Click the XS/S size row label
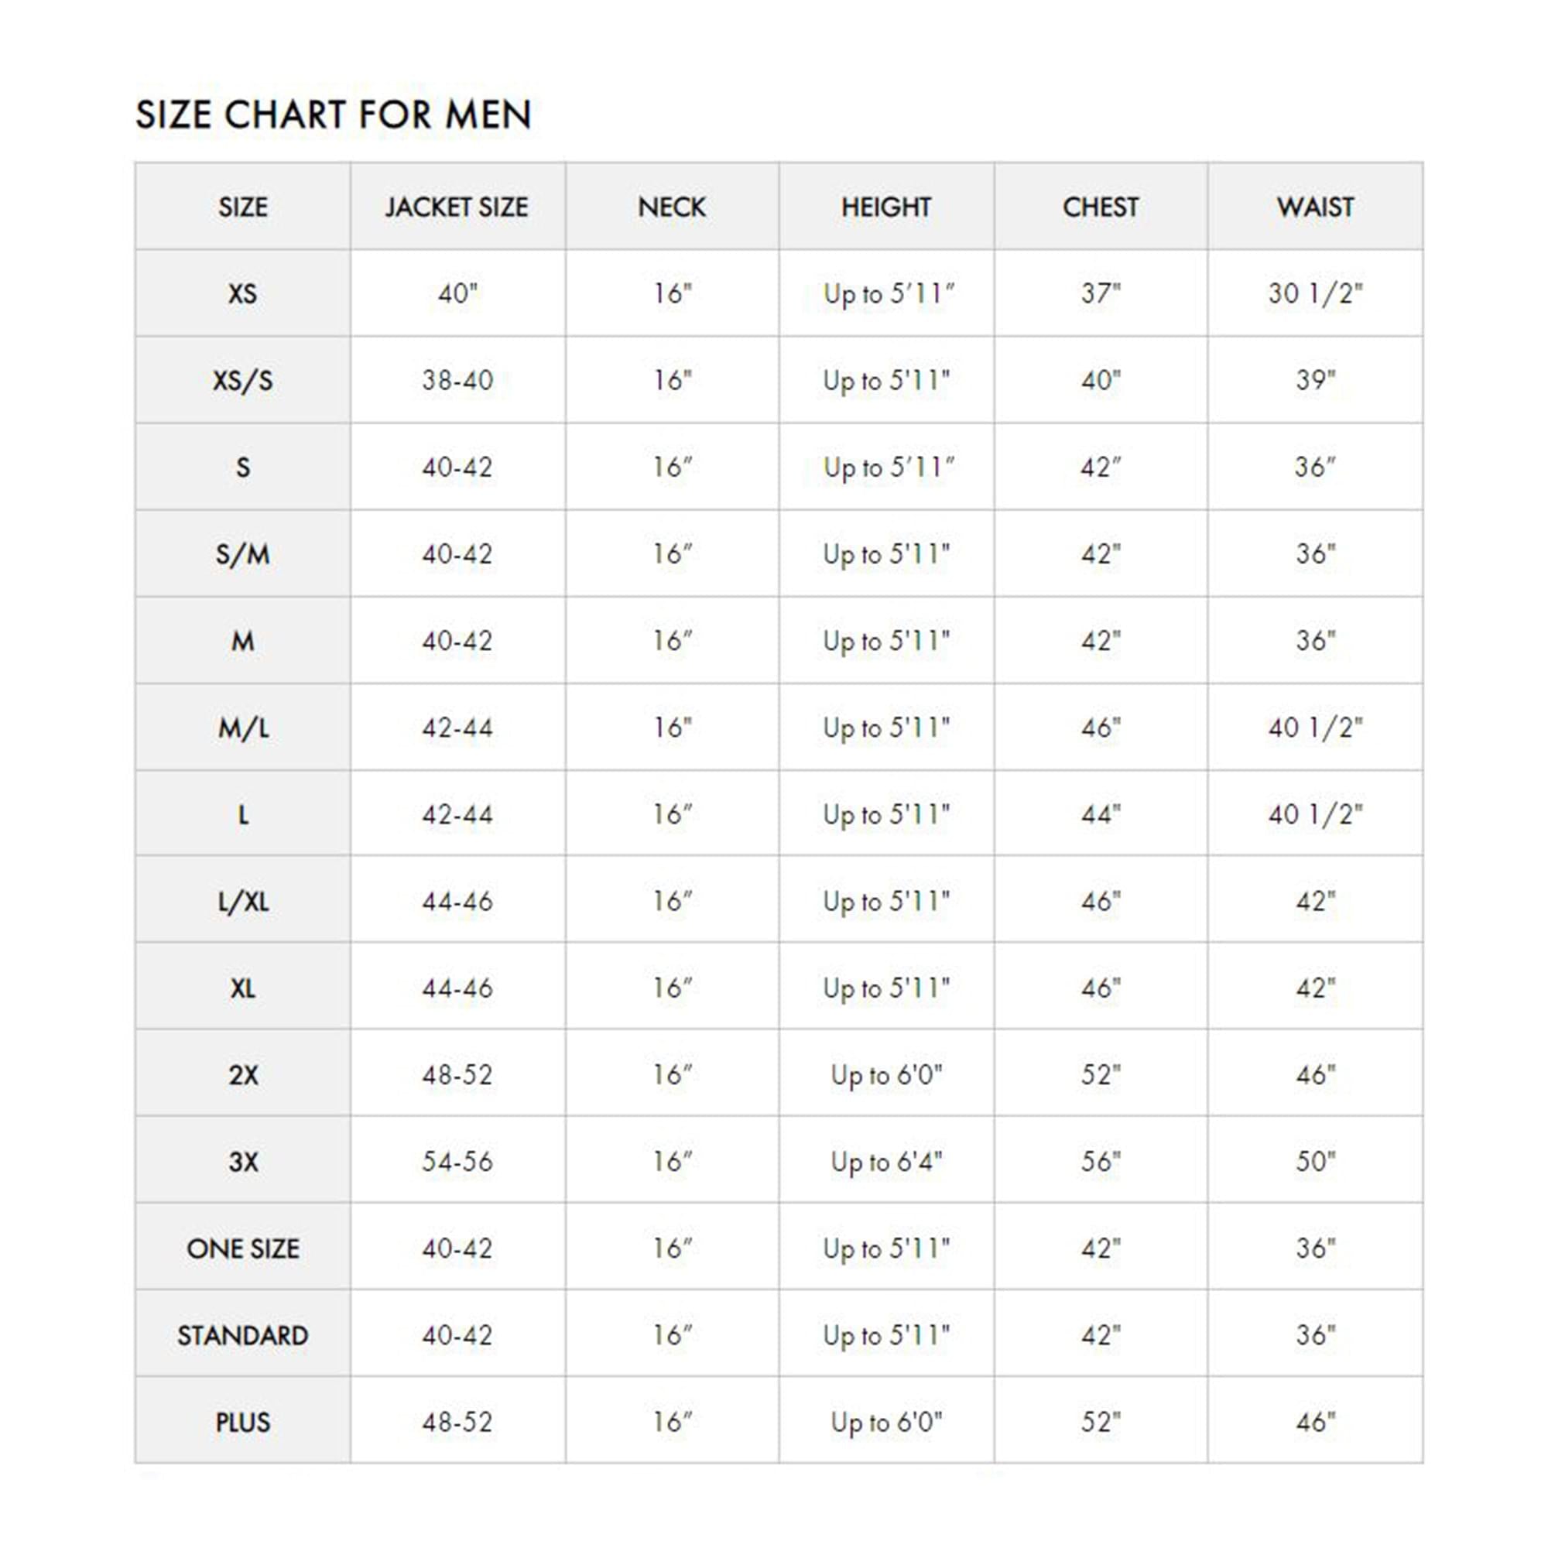The image size is (1548, 1548). pos(243,381)
